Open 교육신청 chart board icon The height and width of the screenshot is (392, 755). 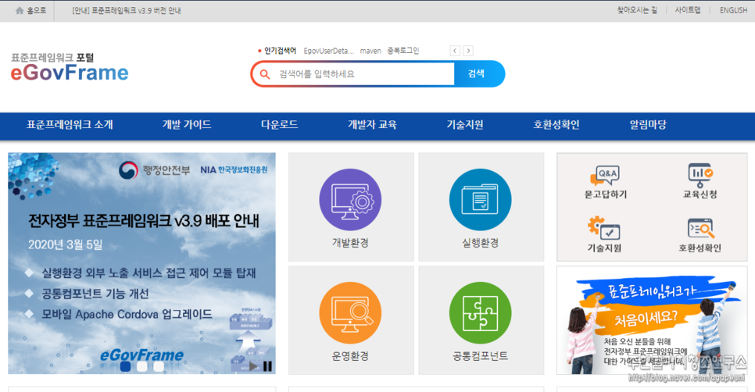tap(700, 176)
